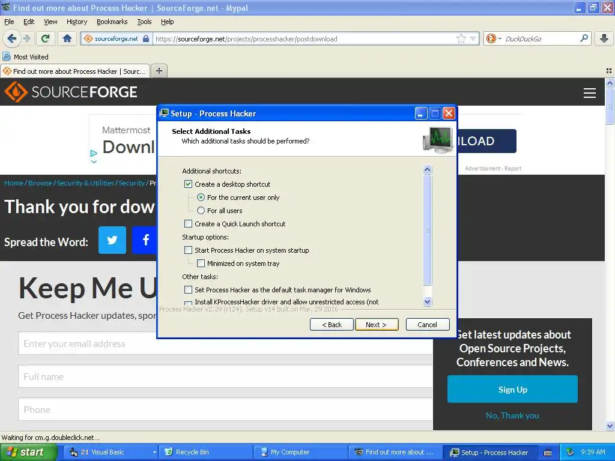Click the browser Back arrow button
Image resolution: width=615 pixels, height=461 pixels.
pyautogui.click(x=11, y=38)
